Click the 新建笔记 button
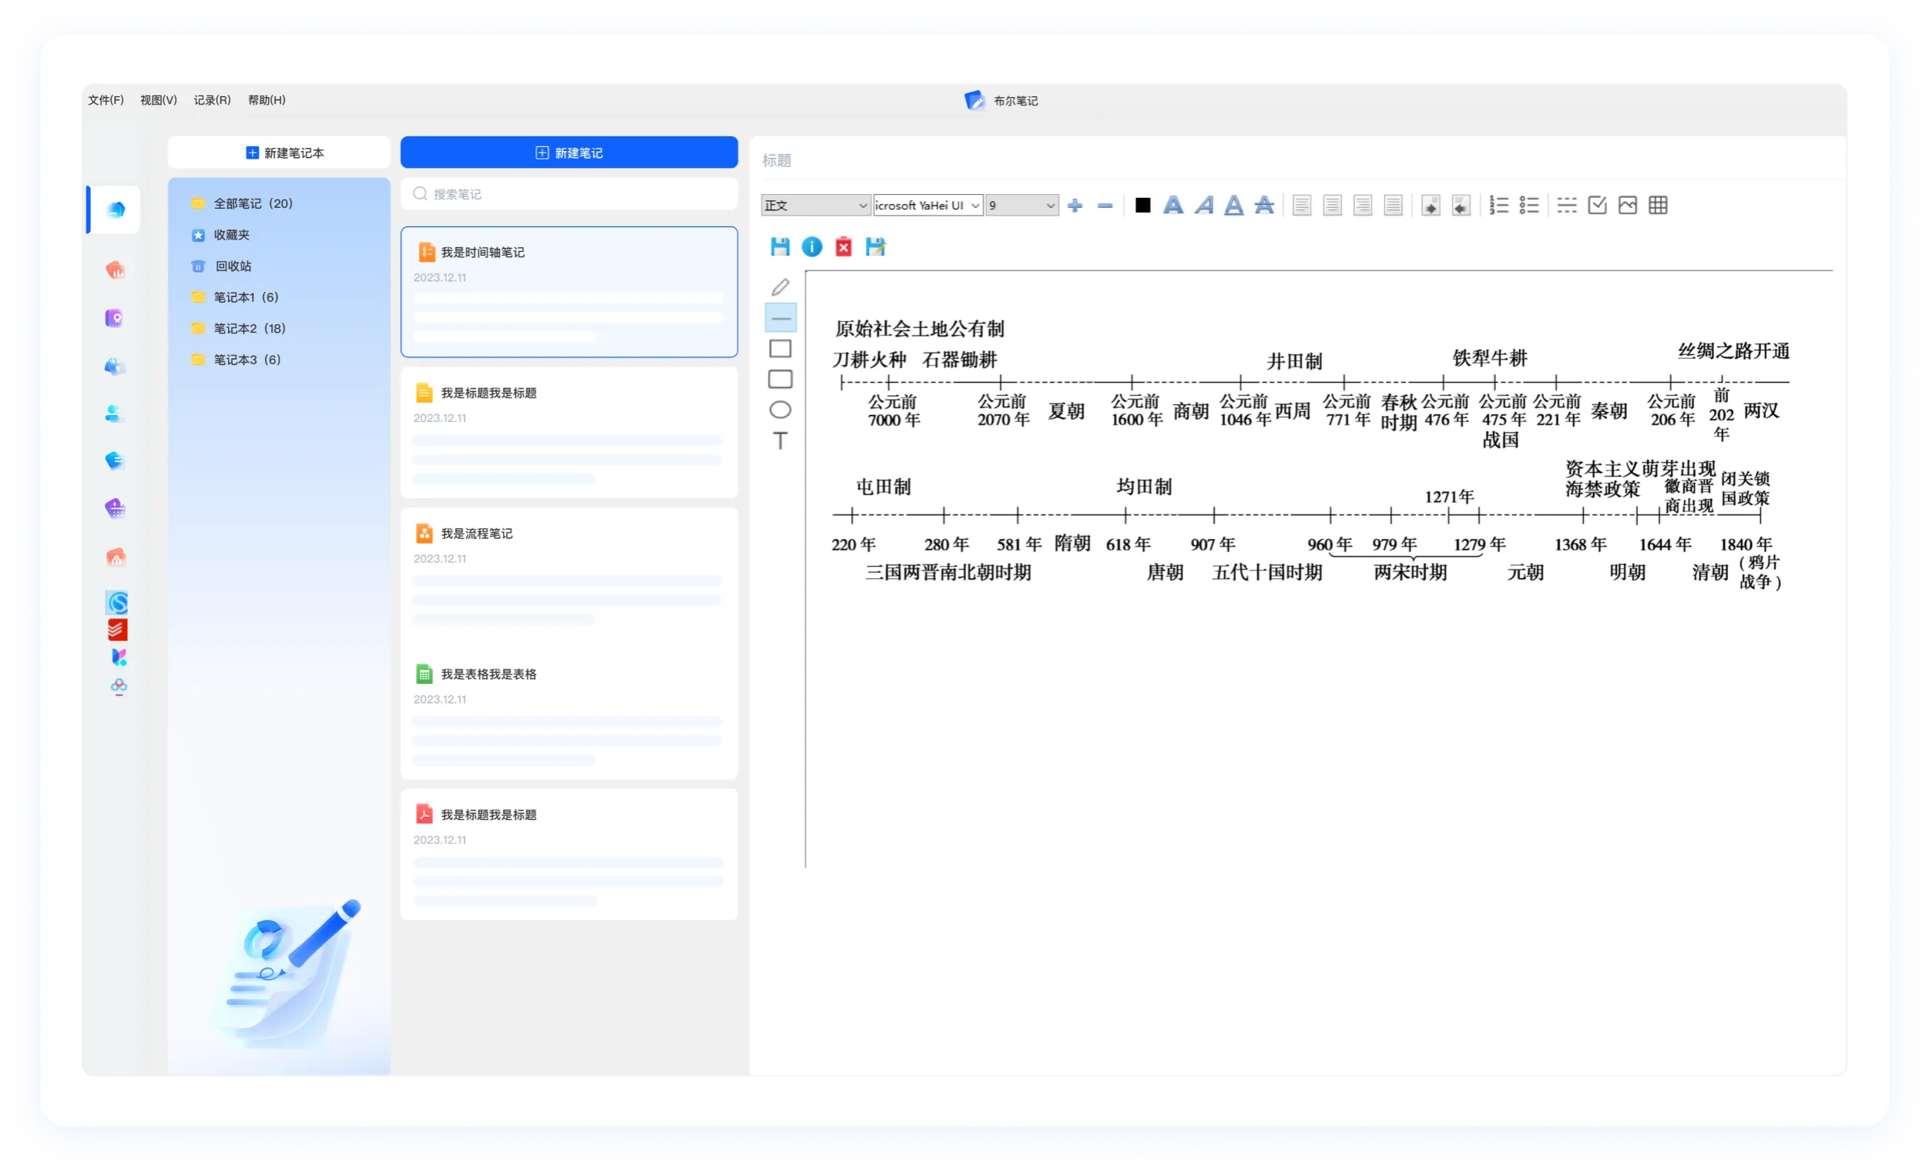 coord(569,152)
